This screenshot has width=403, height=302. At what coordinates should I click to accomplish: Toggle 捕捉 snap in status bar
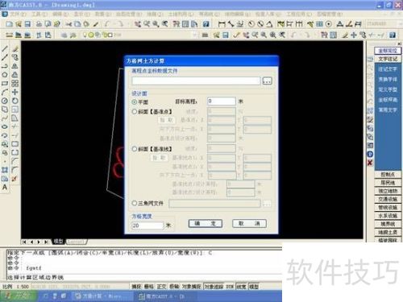tap(136, 287)
